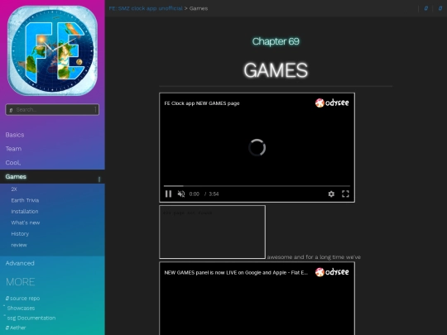447x335 pixels.
Task: Open the 2X subpage
Action: pos(14,189)
